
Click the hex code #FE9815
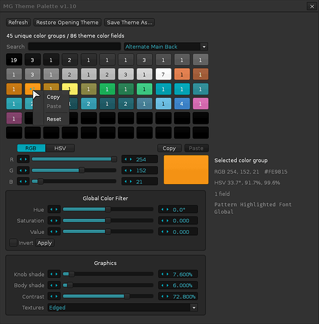click(x=276, y=172)
